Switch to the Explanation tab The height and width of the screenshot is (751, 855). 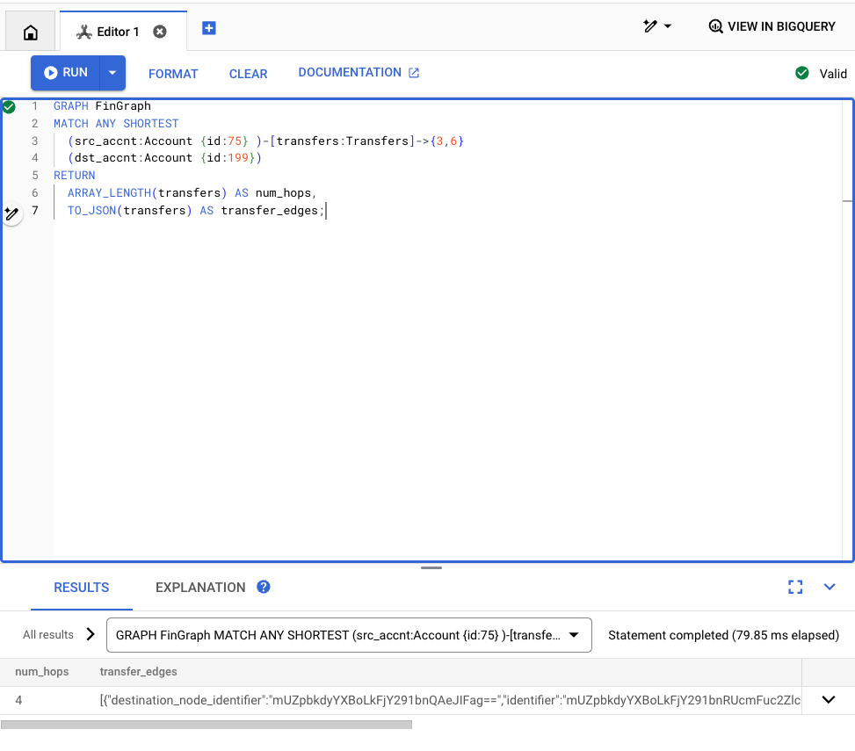[200, 588]
